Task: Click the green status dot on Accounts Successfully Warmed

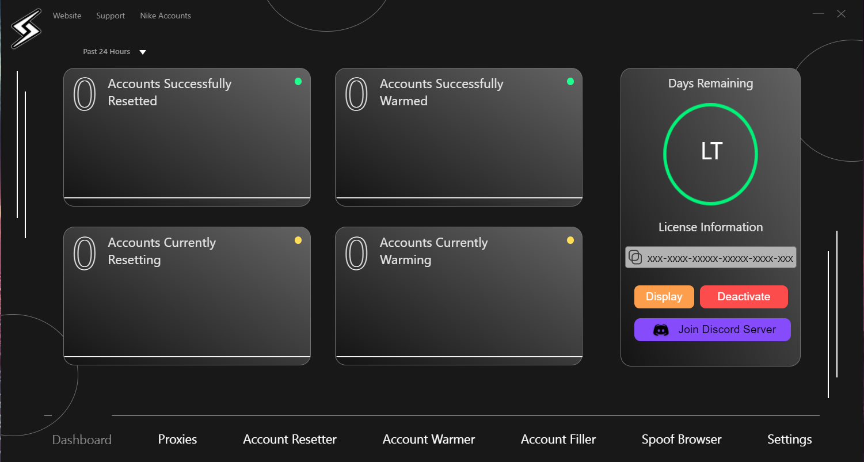Action: click(570, 82)
